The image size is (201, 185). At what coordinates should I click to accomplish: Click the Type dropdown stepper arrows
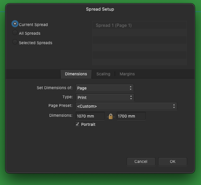[x=131, y=97]
